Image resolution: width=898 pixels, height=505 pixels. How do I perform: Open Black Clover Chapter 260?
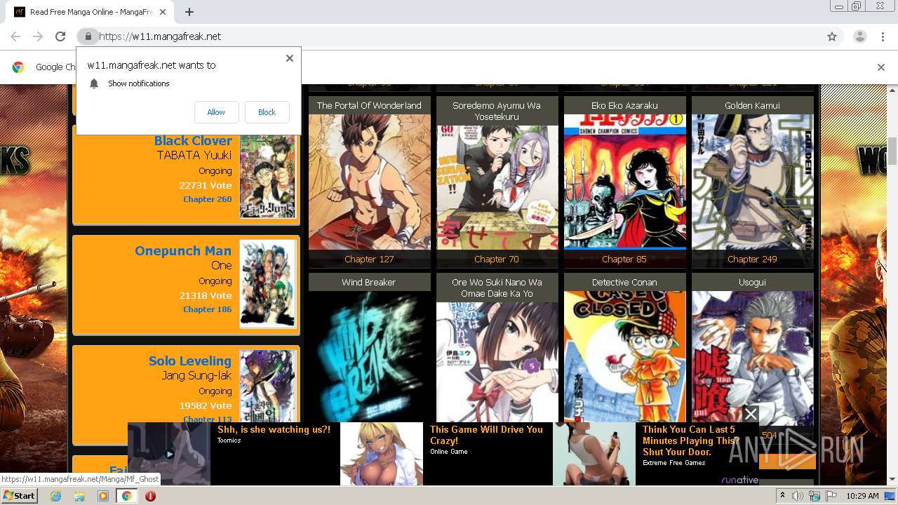tap(207, 199)
